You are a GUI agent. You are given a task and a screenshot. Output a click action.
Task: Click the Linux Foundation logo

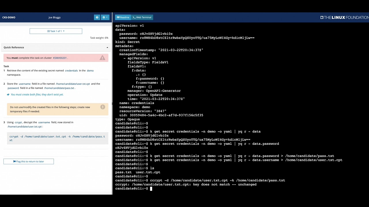click(x=344, y=17)
